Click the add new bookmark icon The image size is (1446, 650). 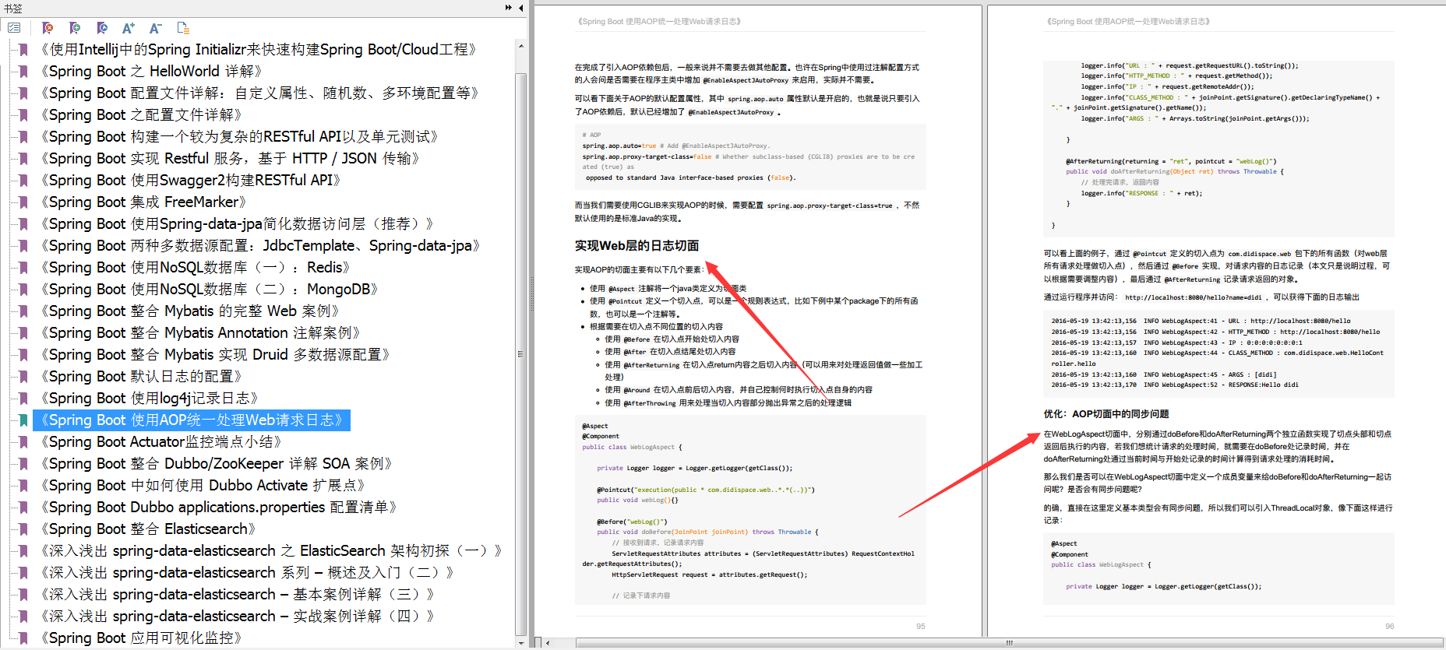click(x=75, y=28)
